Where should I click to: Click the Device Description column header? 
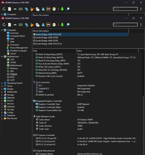[x=80, y=31]
